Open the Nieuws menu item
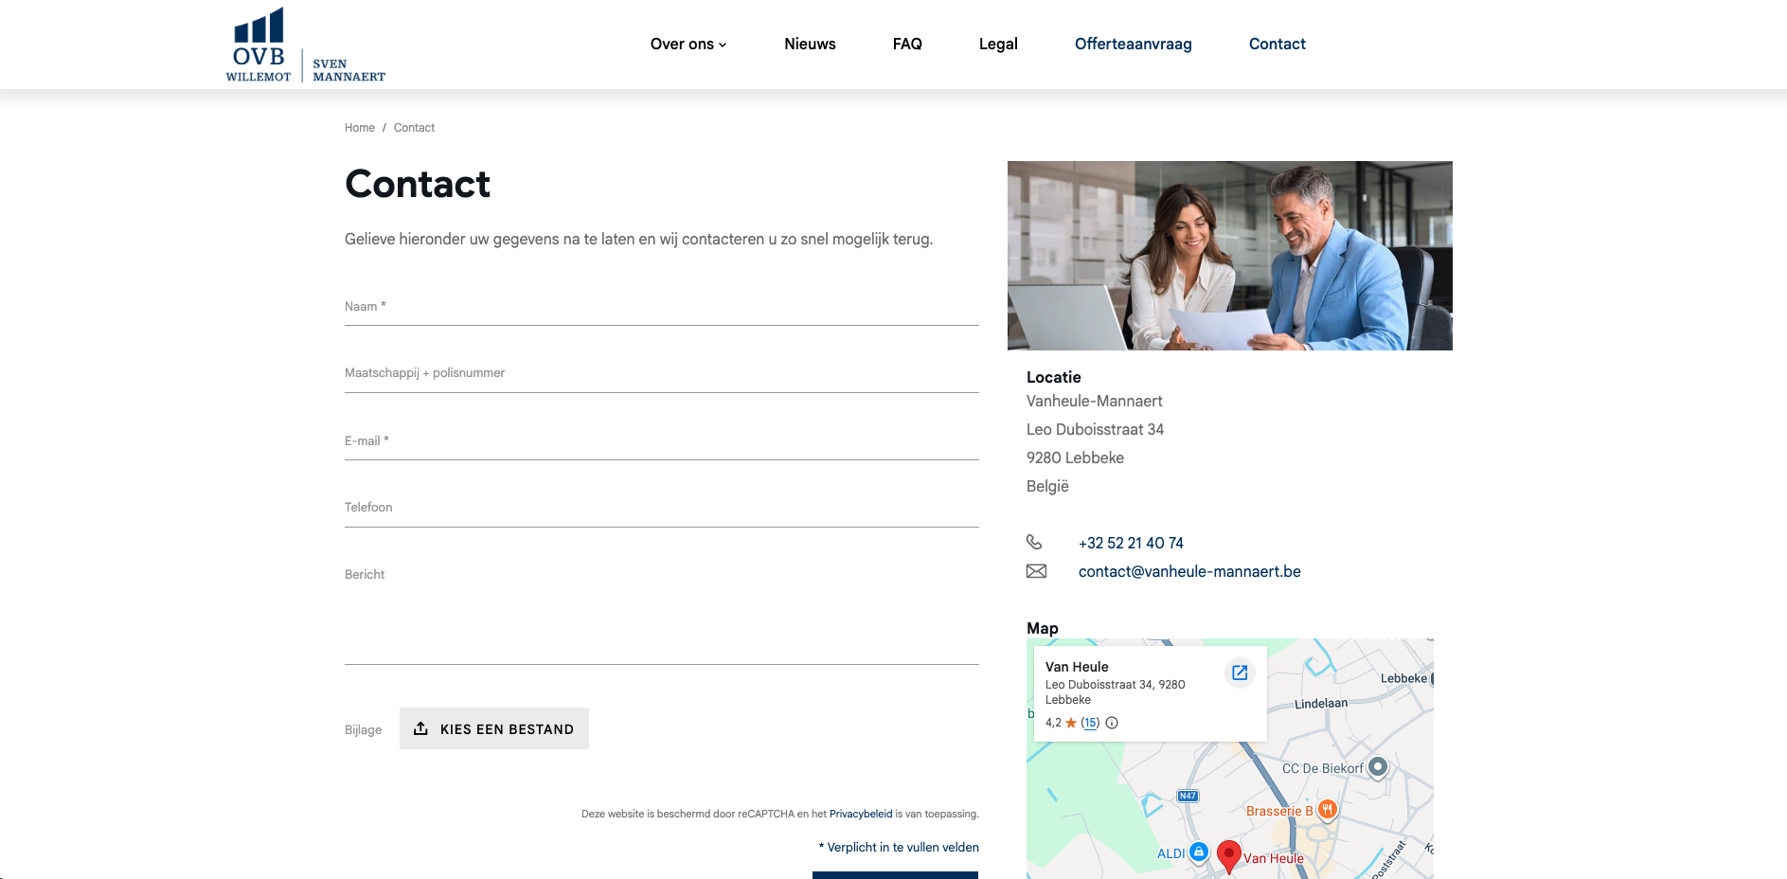 (x=810, y=44)
